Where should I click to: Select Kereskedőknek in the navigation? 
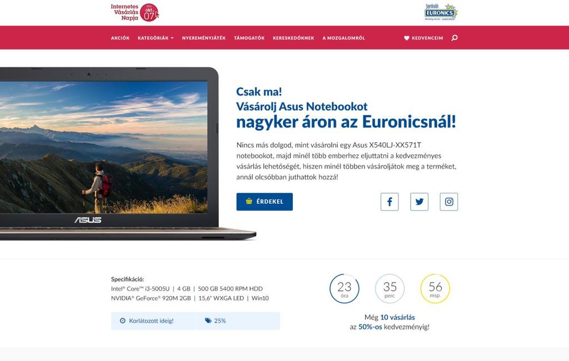(293, 38)
